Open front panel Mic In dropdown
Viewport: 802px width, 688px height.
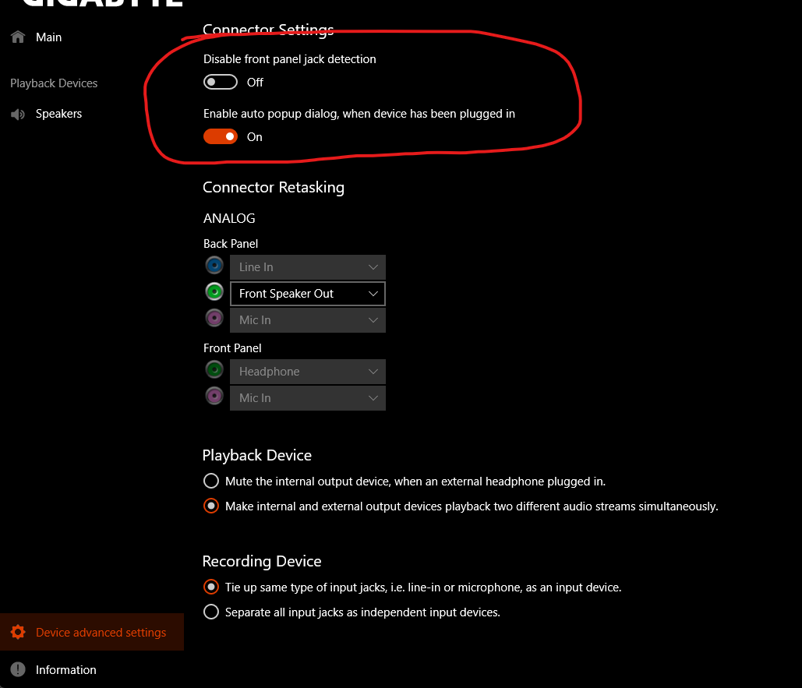pyautogui.click(x=307, y=398)
